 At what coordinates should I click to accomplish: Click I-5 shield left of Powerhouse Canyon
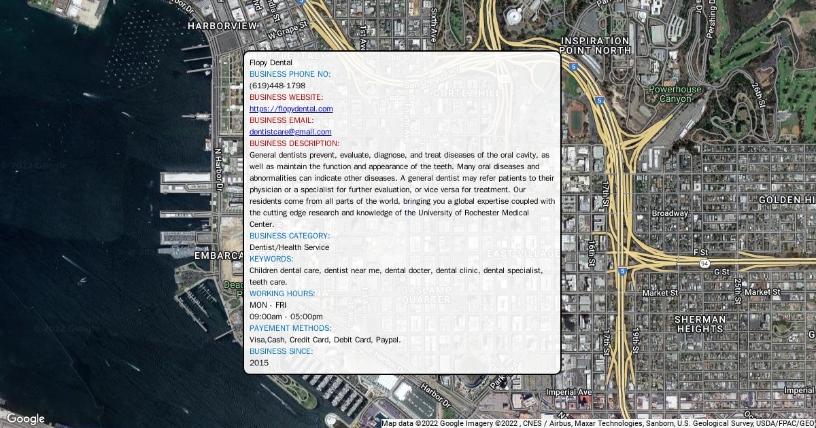point(599,101)
